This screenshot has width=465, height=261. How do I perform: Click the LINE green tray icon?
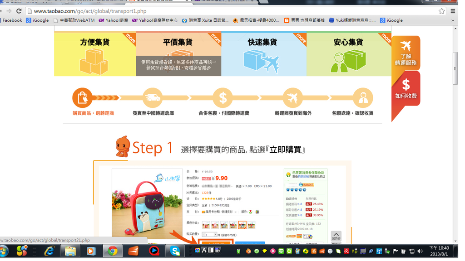[x=281, y=251]
